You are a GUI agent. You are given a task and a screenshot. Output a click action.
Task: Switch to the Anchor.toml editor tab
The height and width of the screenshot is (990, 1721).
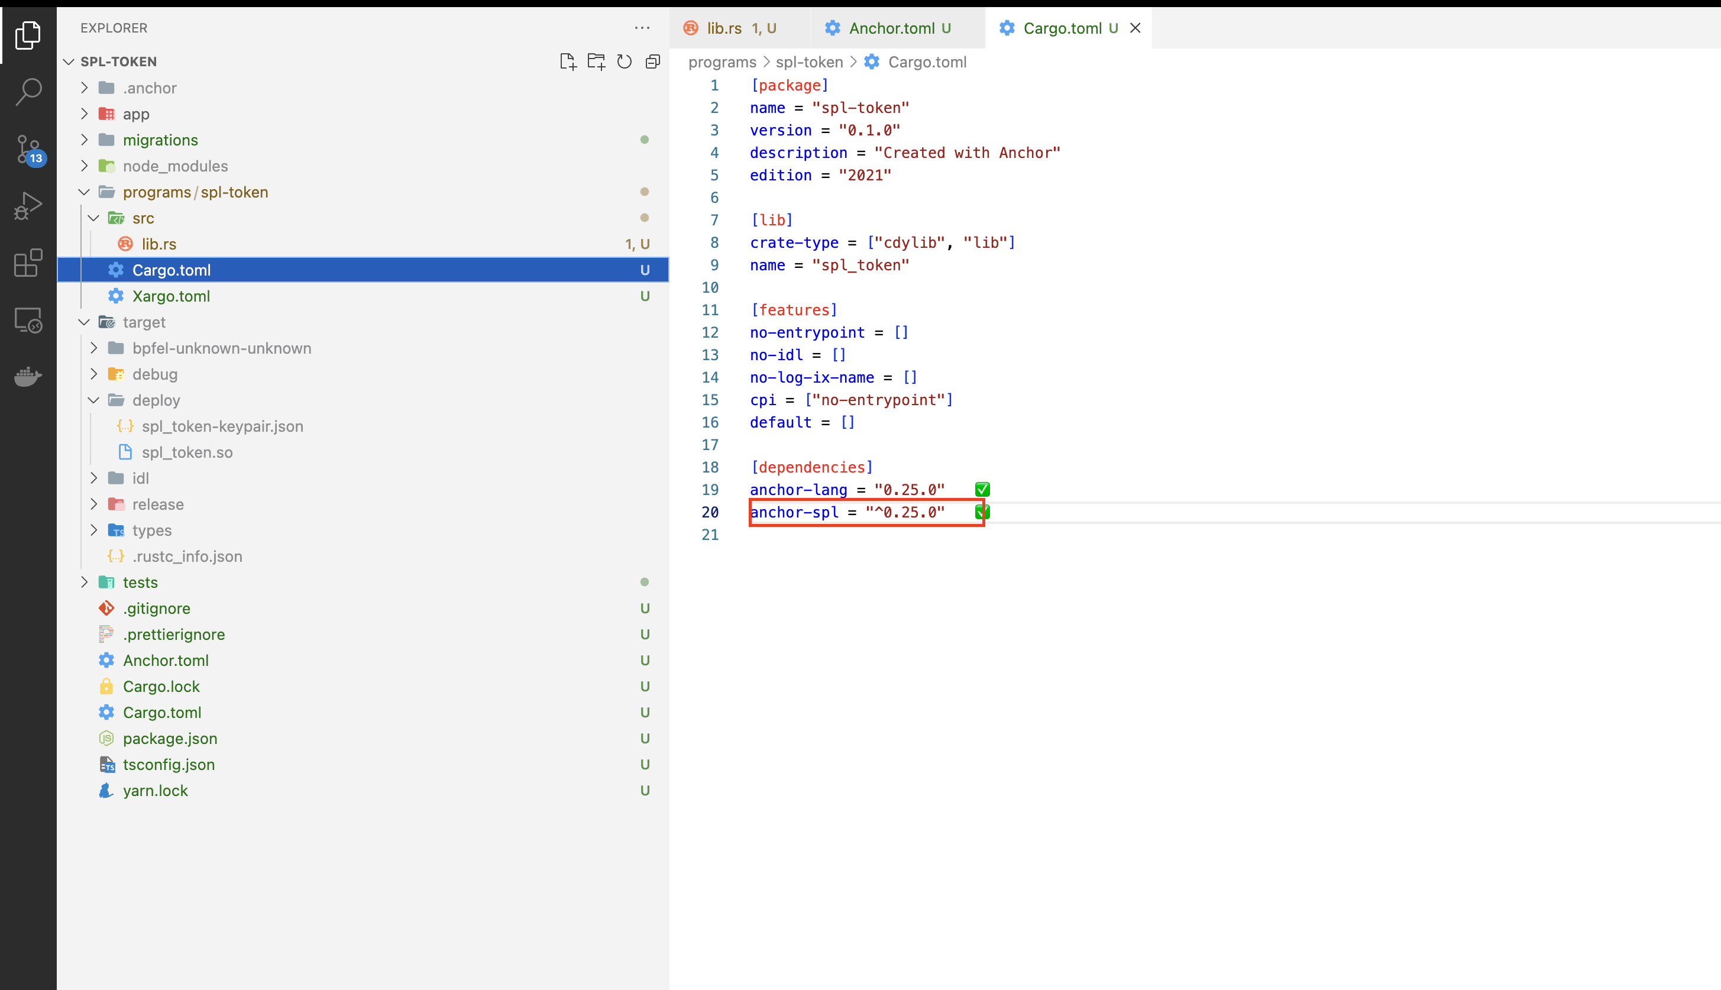[x=891, y=28]
